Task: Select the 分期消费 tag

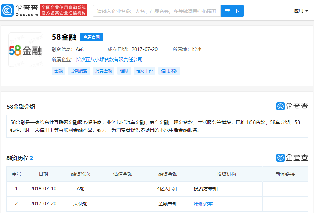Action: 79,71
